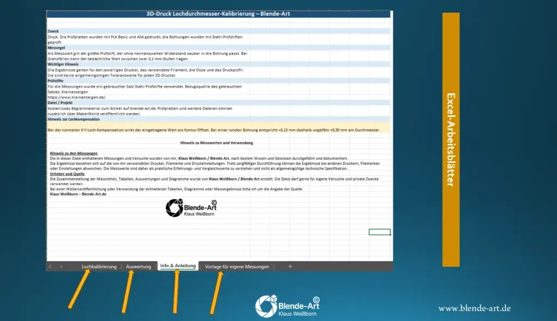Image resolution: width=557 pixels, height=321 pixels.
Task: Click the title cell '3D-Druck Lochdurchmesser-Kalibrierung – Blende-Art'
Action: point(219,14)
